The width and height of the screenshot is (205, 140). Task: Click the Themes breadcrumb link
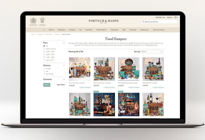click(x=57, y=34)
